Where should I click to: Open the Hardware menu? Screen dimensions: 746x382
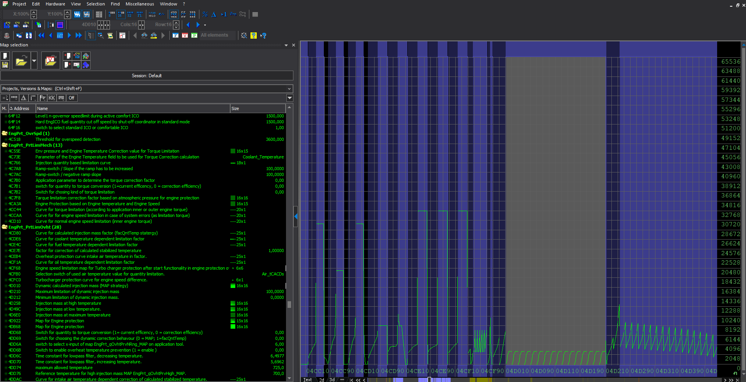55,4
